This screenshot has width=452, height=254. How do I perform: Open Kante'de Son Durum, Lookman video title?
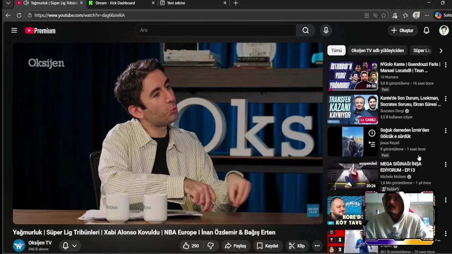pos(410,101)
